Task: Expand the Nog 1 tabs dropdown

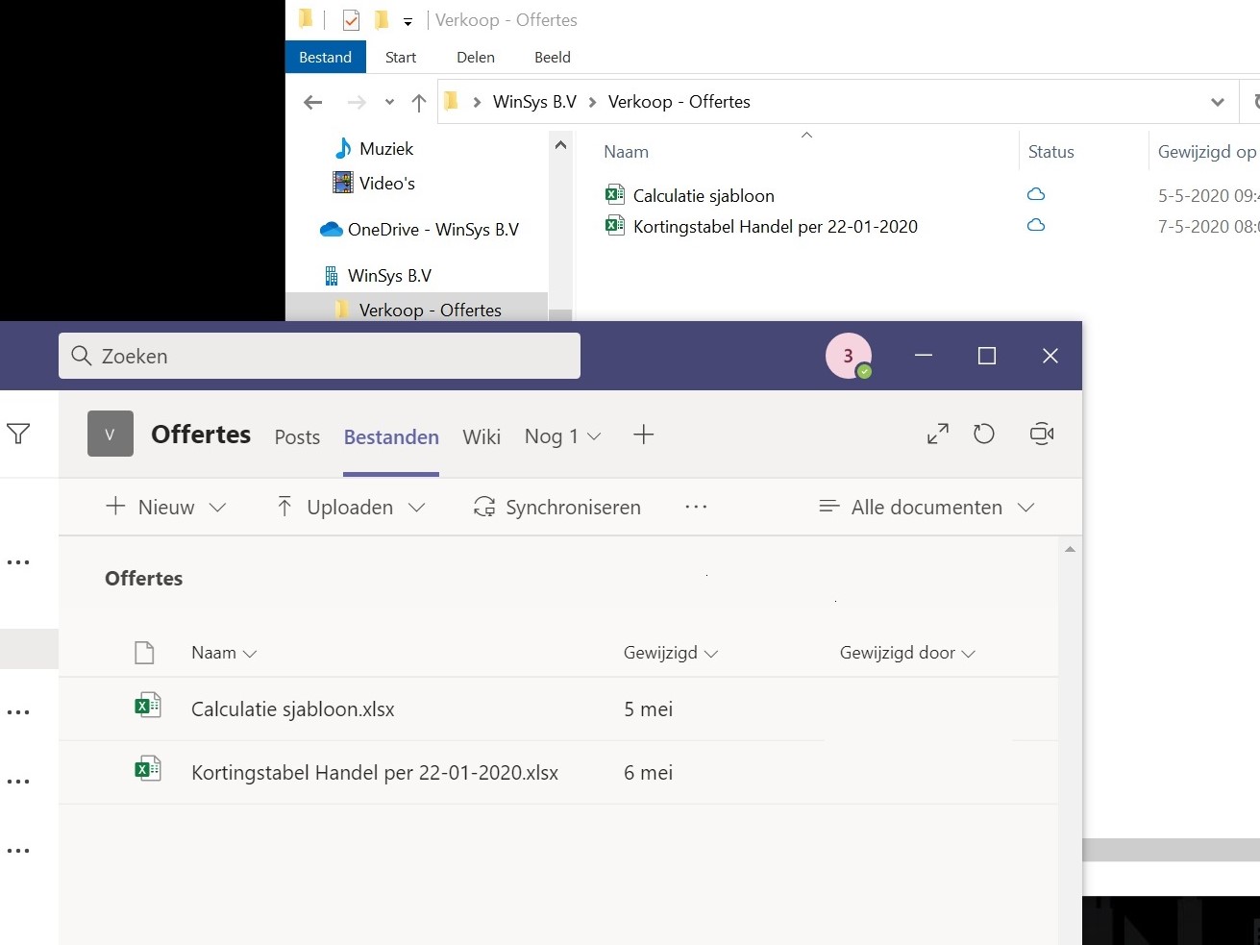Action: (x=563, y=436)
